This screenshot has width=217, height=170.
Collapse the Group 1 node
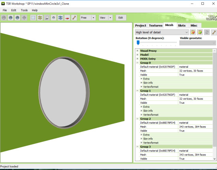pos(137,91)
